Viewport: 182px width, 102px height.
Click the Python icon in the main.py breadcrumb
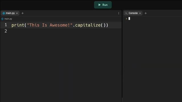[3, 19]
